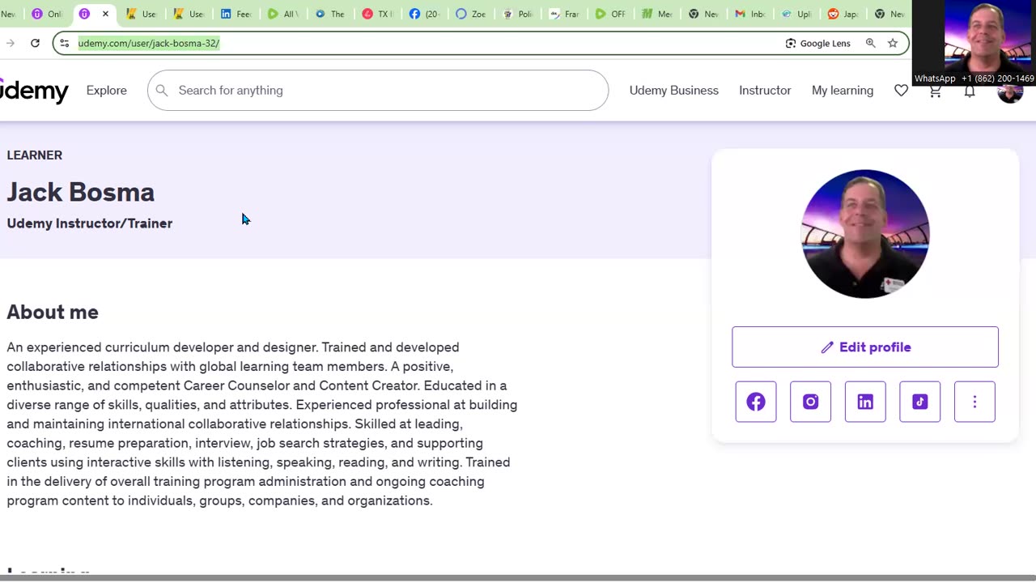Click the WhatsApp phone number overlay text
Image resolution: width=1036 pixels, height=583 pixels.
998,79
